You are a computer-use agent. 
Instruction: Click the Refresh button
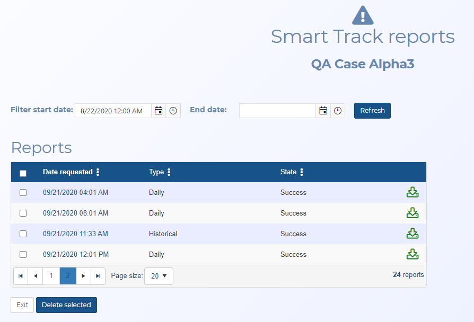coord(372,111)
